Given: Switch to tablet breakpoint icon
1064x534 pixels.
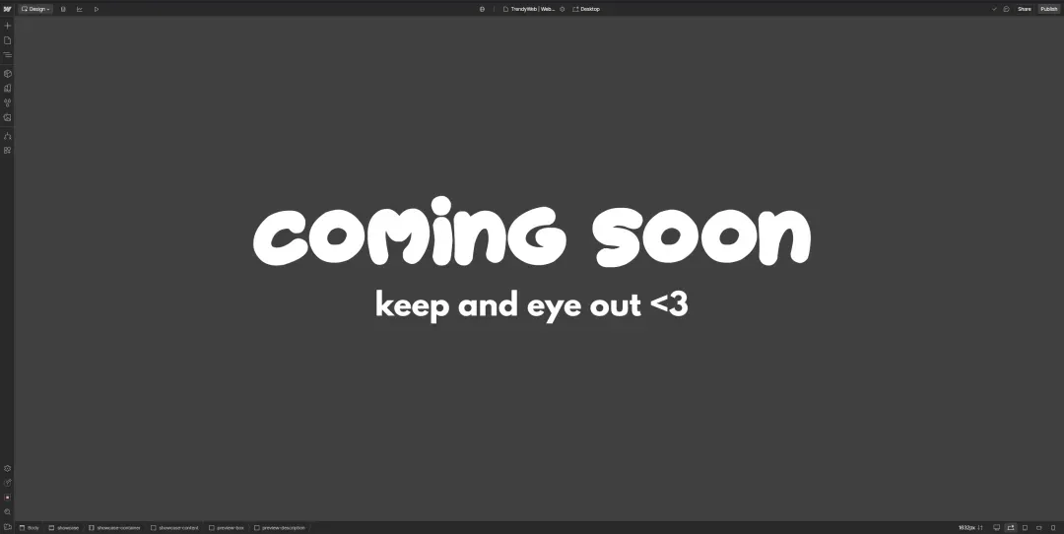Looking at the screenshot, I should 1025,527.
